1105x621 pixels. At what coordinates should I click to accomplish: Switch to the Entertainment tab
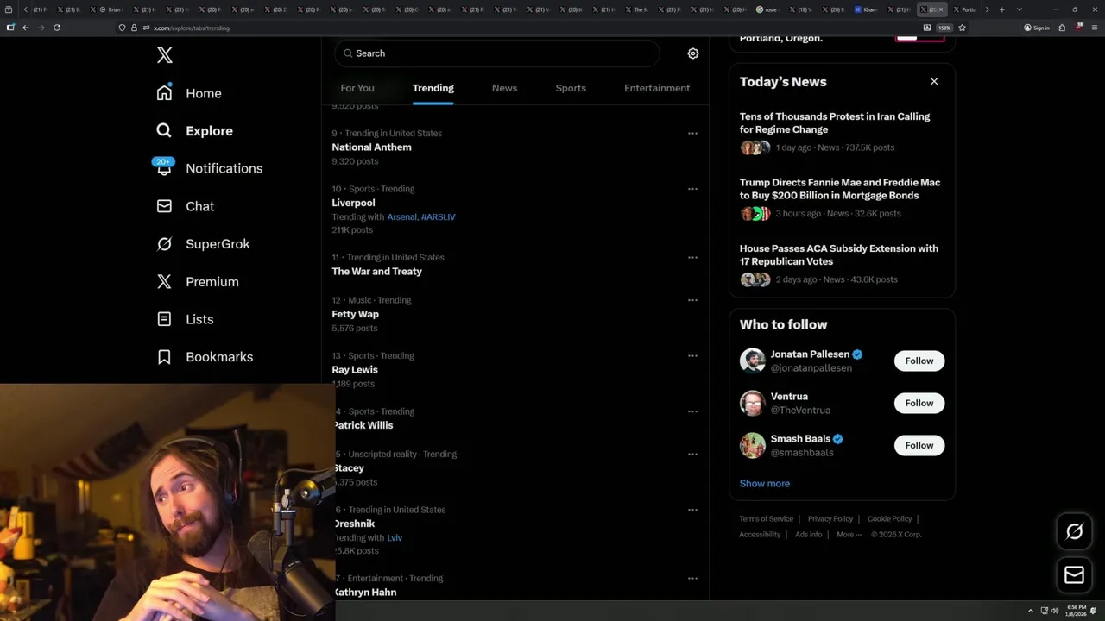click(657, 88)
